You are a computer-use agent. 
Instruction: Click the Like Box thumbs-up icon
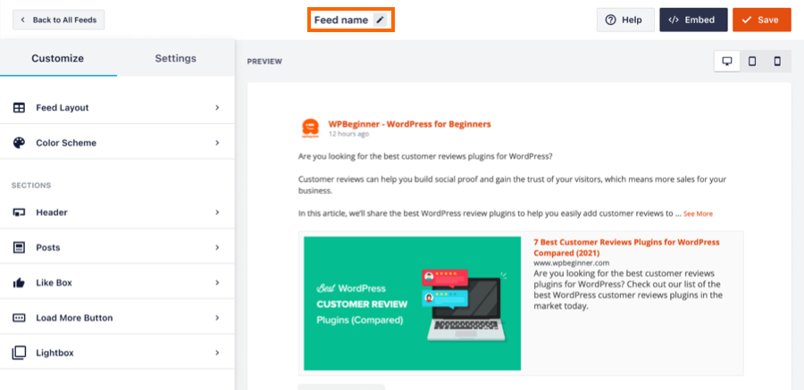pyautogui.click(x=19, y=283)
